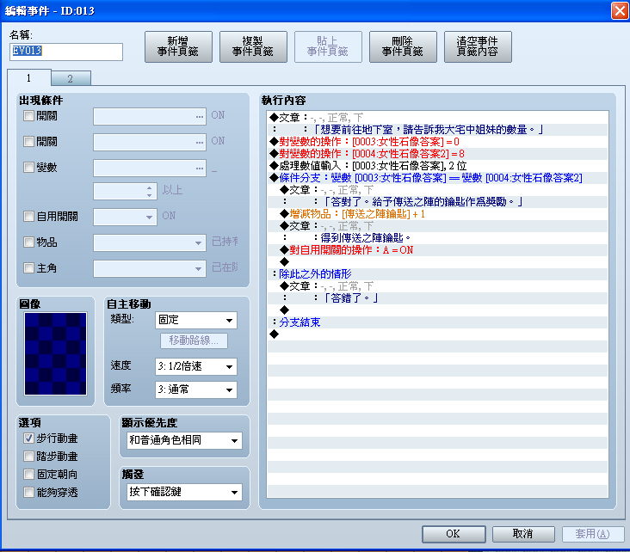Focus the event name field EV013
Screen dimensions: 630x552
click(66, 52)
